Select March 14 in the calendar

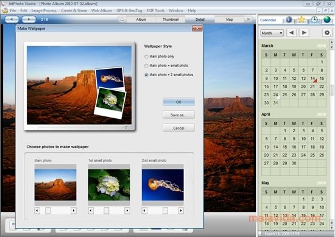pos(312,79)
